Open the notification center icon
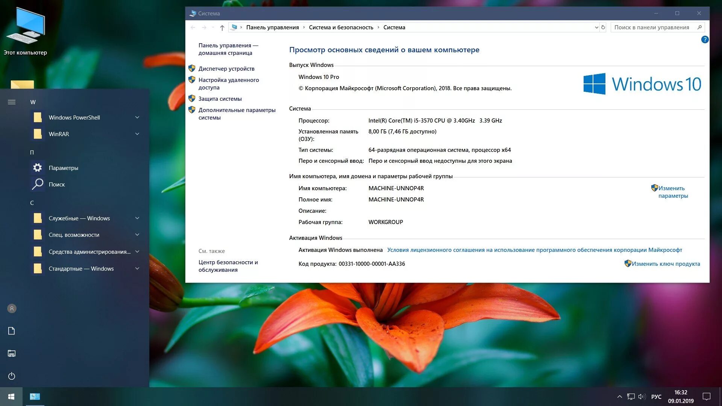The height and width of the screenshot is (406, 722). [706, 397]
